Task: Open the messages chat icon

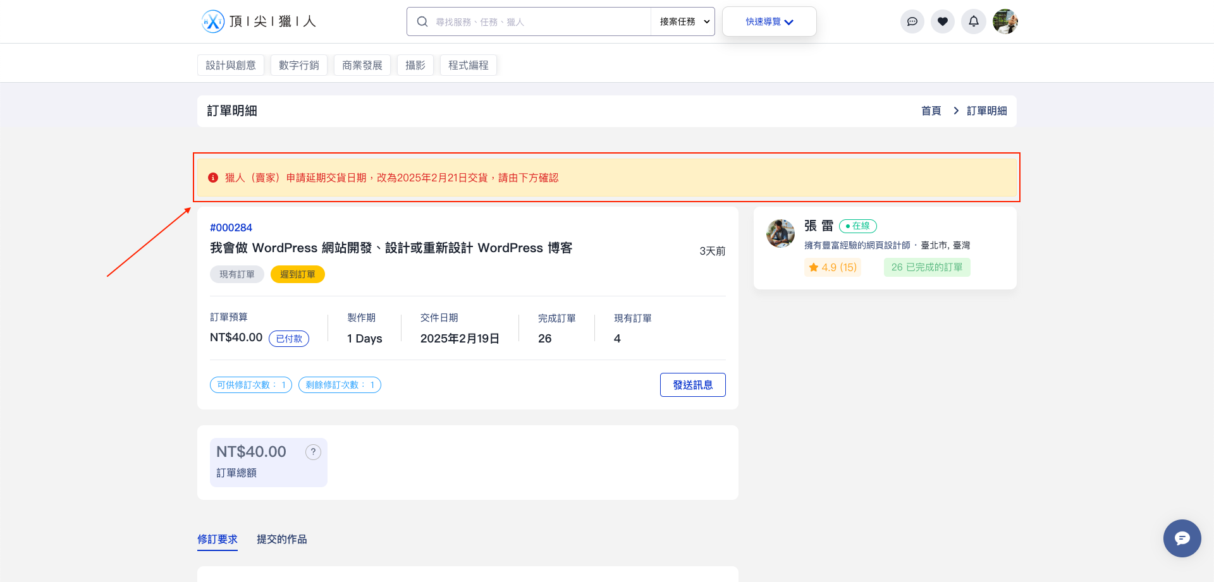Action: pyautogui.click(x=912, y=21)
